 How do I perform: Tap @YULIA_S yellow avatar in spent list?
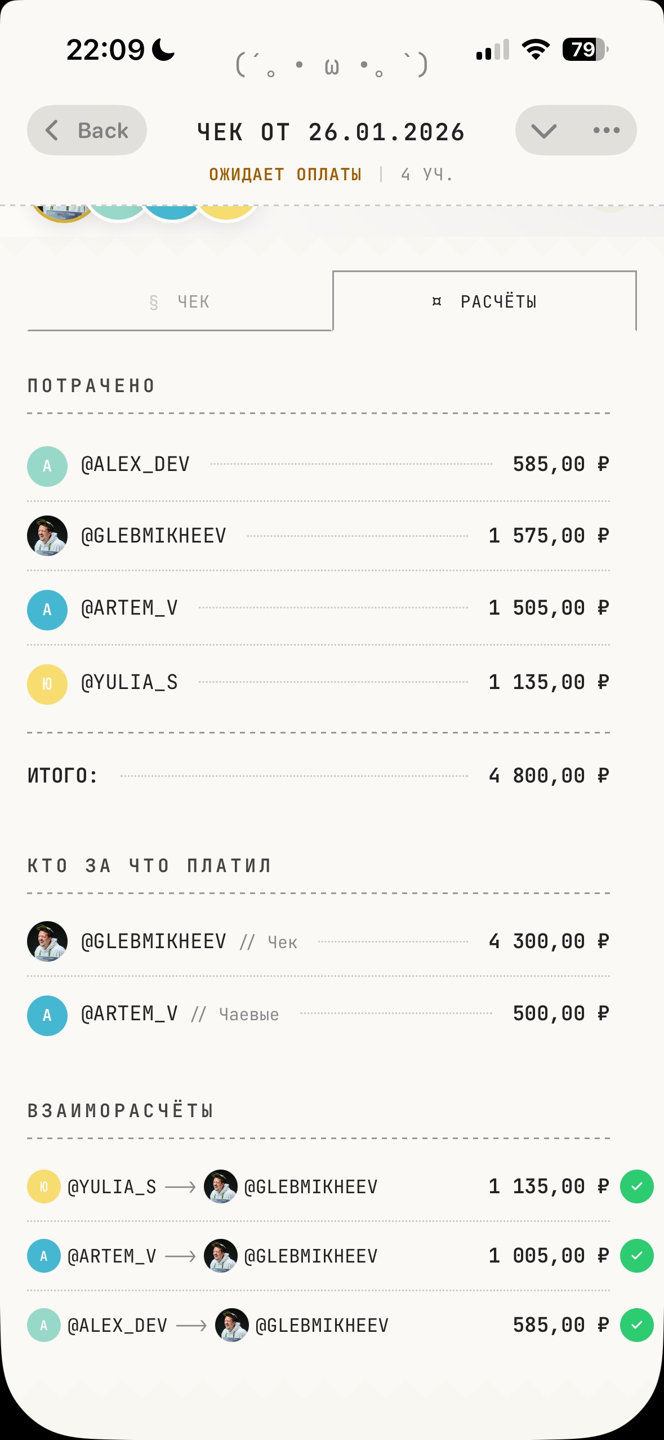47,684
